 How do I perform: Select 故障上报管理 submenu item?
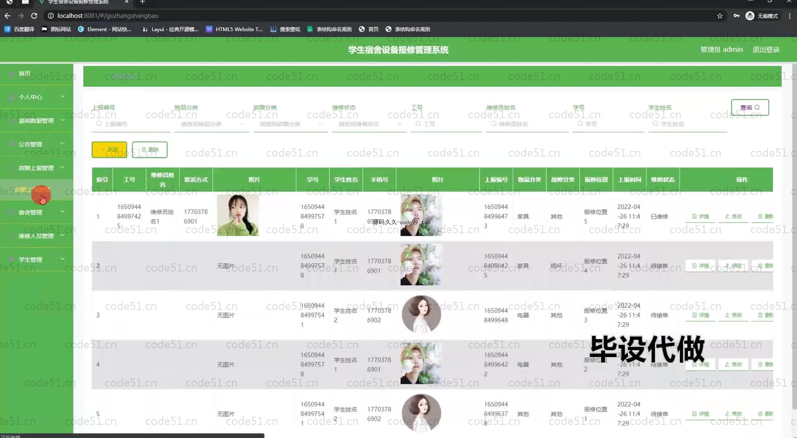pos(37,189)
